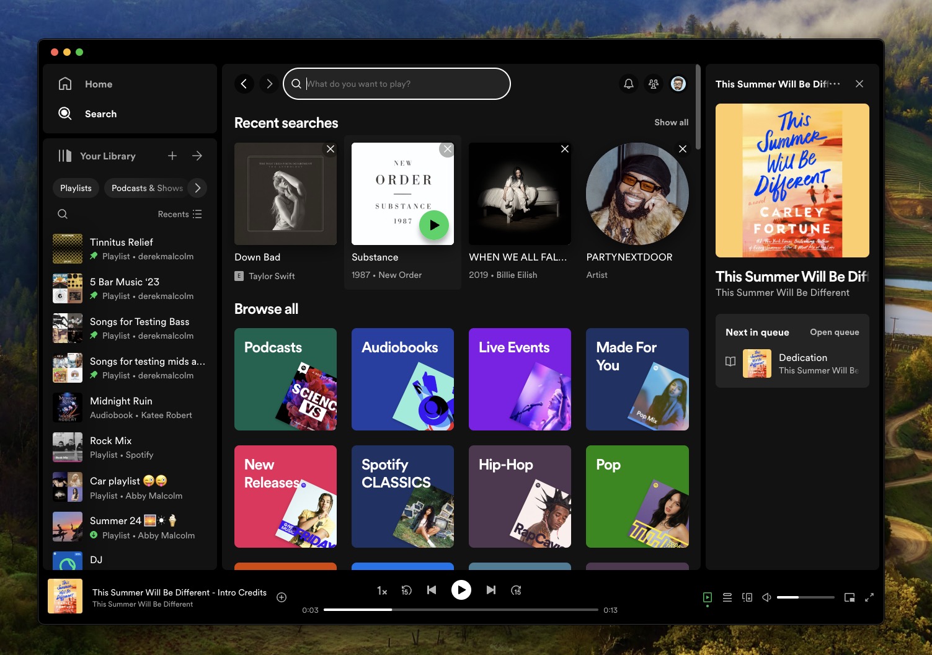Change playback speed 1x
This screenshot has height=655, width=932.
382,590
